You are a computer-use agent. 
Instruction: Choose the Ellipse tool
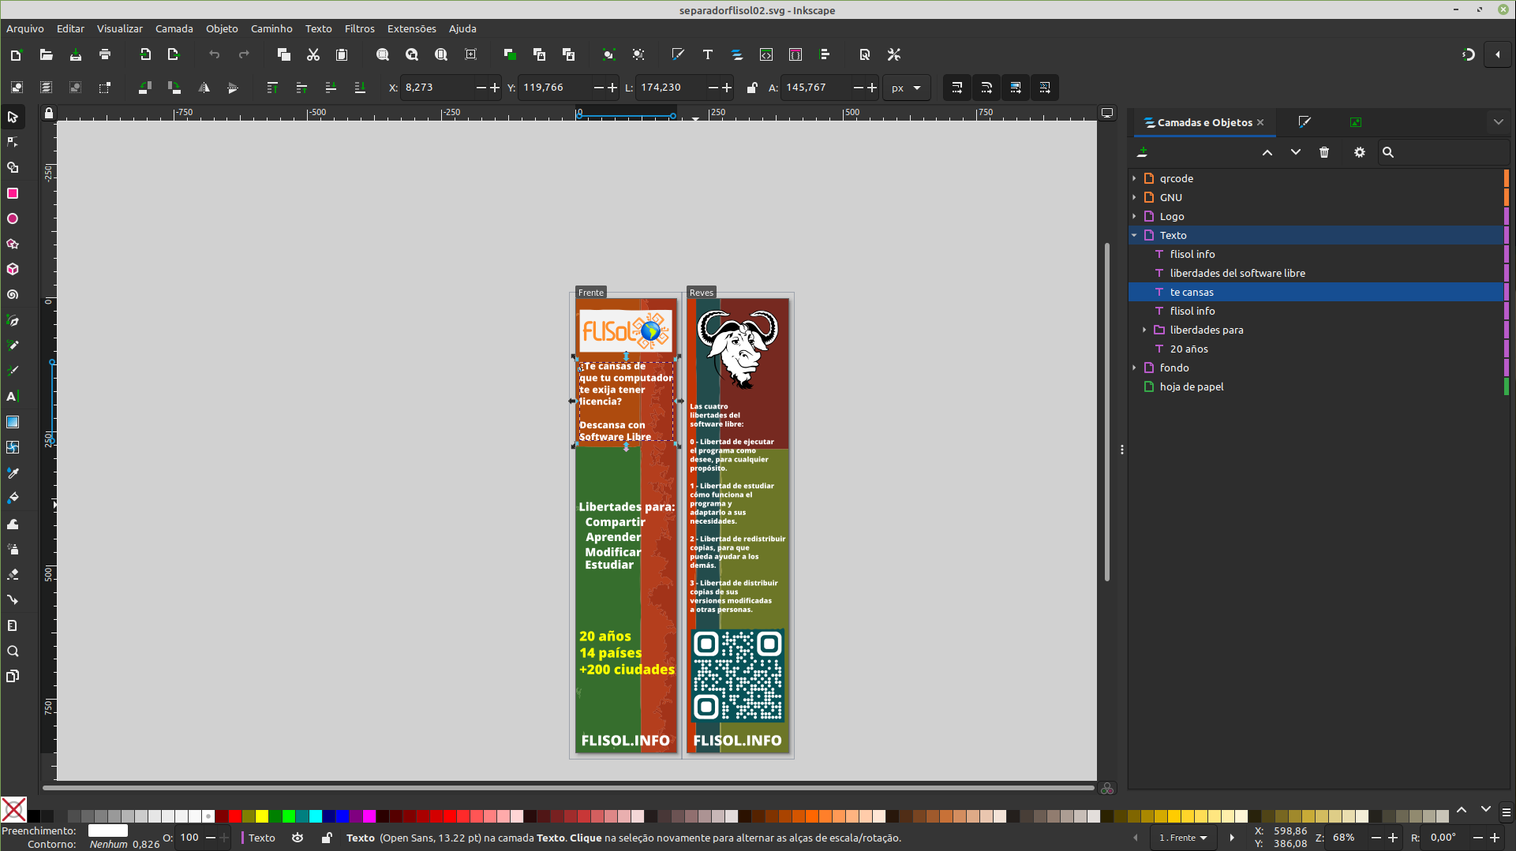[x=13, y=218]
